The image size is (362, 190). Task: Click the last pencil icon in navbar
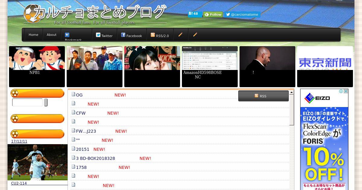(195, 35)
